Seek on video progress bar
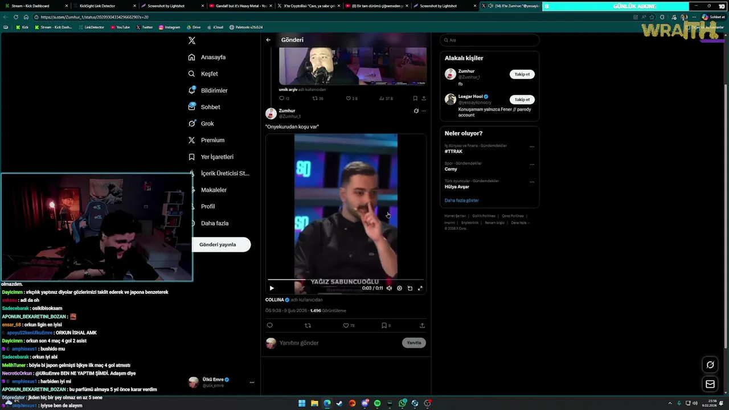729x410 pixels. click(346, 280)
